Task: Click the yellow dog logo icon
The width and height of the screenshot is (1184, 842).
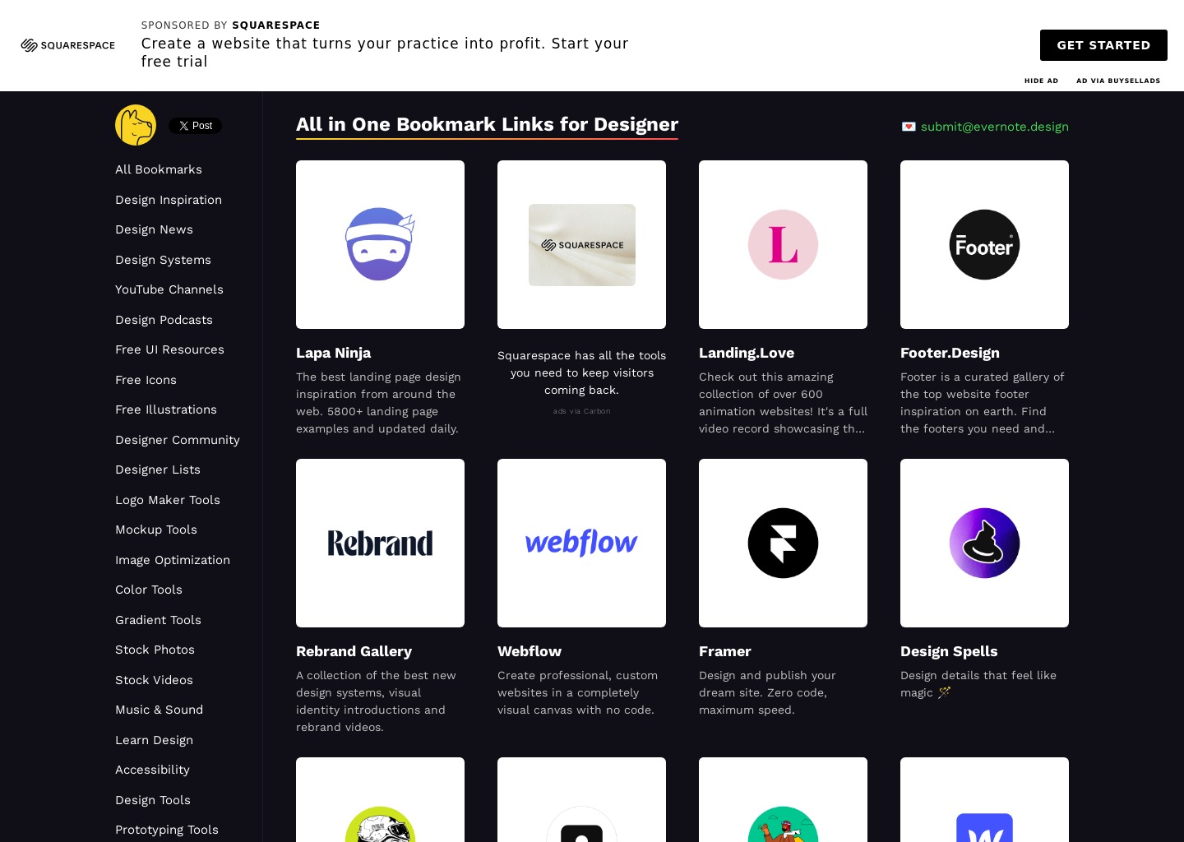Action: (136, 125)
